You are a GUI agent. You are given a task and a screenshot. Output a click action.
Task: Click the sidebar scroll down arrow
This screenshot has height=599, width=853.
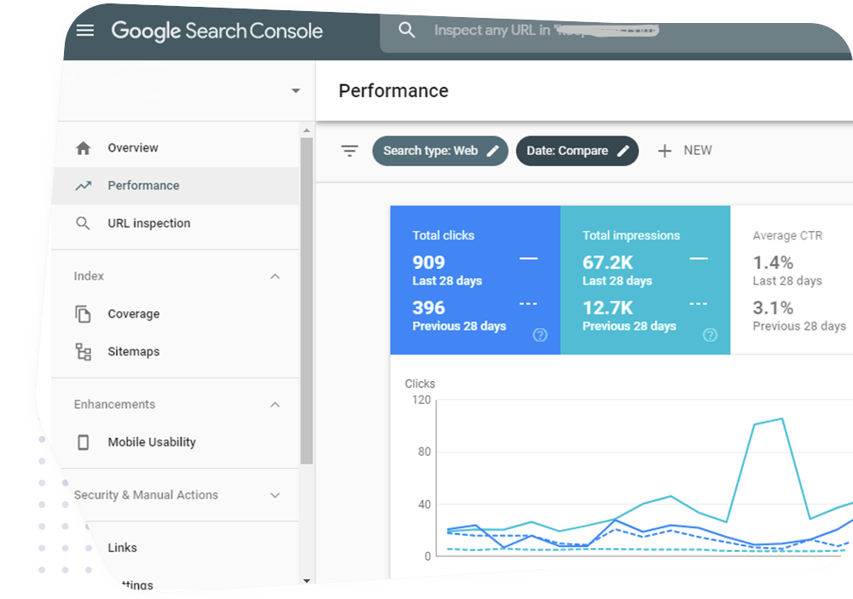[307, 581]
